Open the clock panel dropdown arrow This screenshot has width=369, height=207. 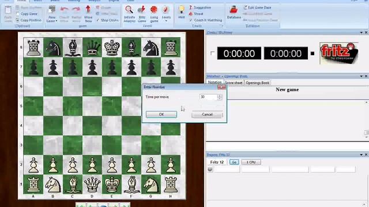click(362, 33)
